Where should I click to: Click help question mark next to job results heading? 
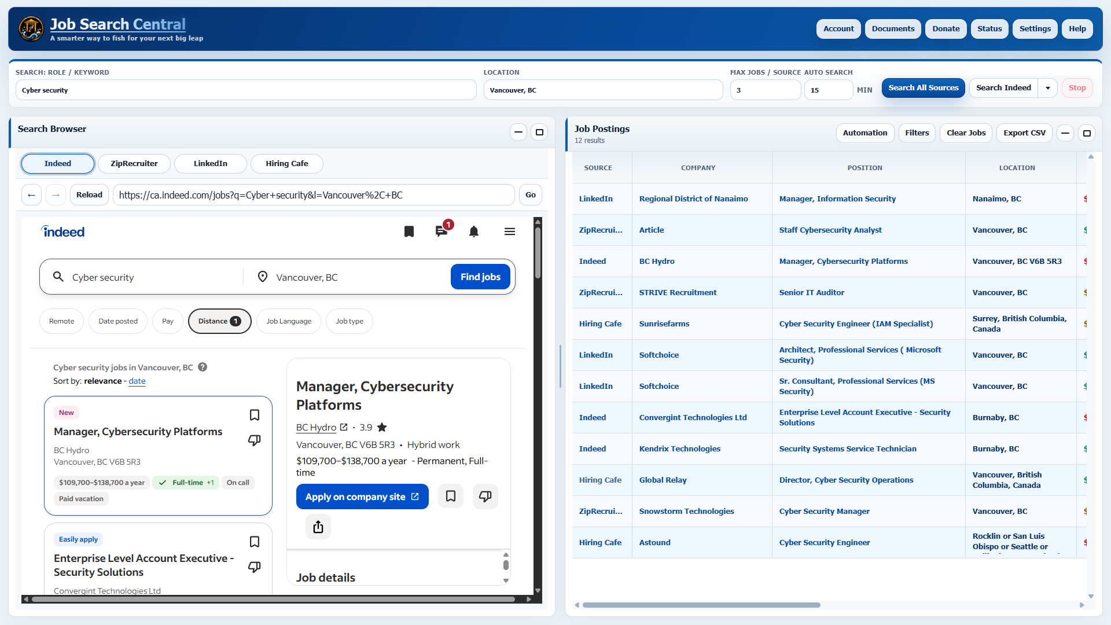pos(203,367)
